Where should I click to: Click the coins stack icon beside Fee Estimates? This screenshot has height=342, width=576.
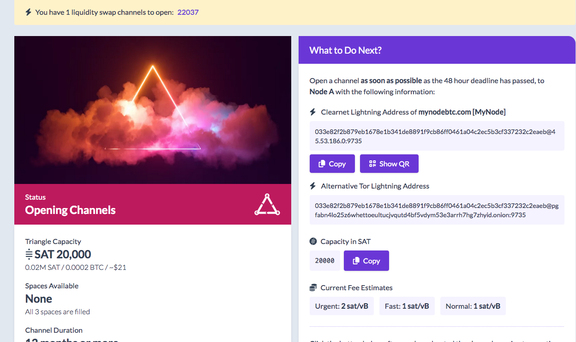313,287
